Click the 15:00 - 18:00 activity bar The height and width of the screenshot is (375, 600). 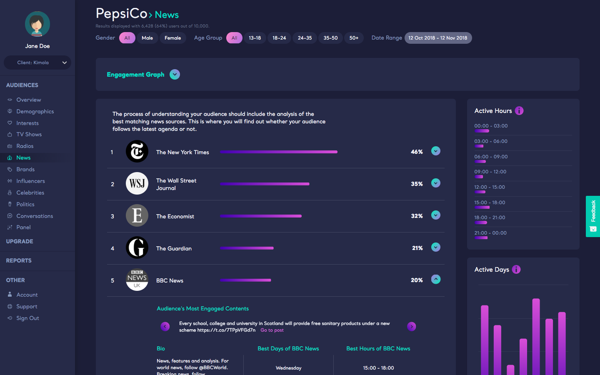[x=482, y=207]
